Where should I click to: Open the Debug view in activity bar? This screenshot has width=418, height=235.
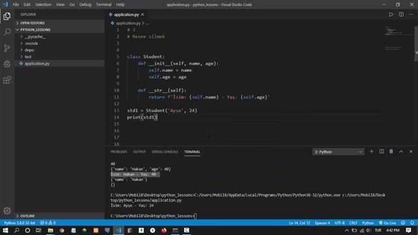tap(7, 64)
